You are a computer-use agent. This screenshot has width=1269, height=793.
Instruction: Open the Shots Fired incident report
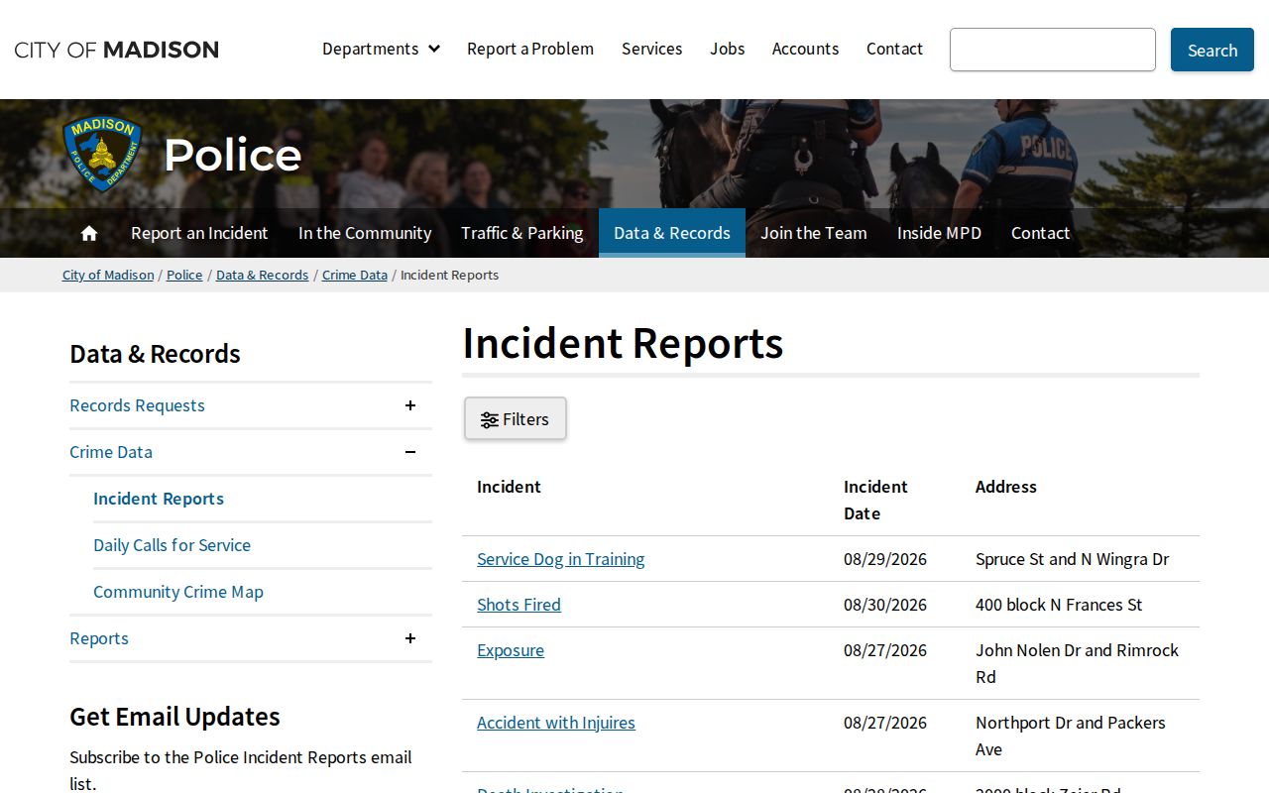(519, 605)
